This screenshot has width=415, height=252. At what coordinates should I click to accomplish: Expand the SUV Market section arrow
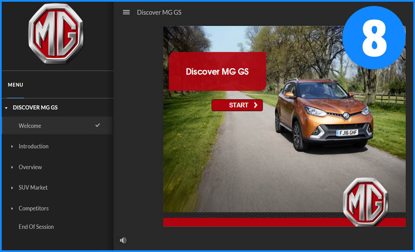coord(12,188)
